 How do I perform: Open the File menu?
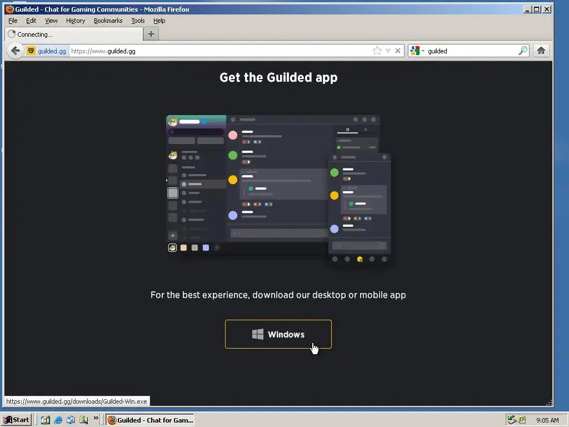[x=13, y=21]
